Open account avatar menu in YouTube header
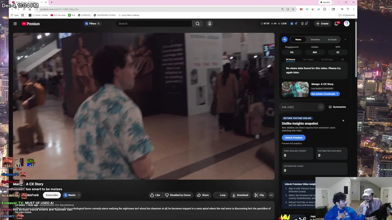This screenshot has width=392, height=220. pos(347,24)
